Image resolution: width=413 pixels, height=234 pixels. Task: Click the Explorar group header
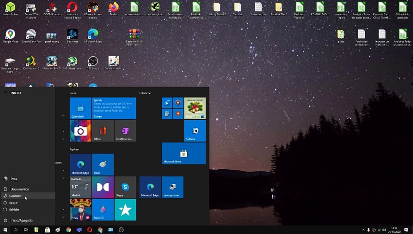[74, 149]
